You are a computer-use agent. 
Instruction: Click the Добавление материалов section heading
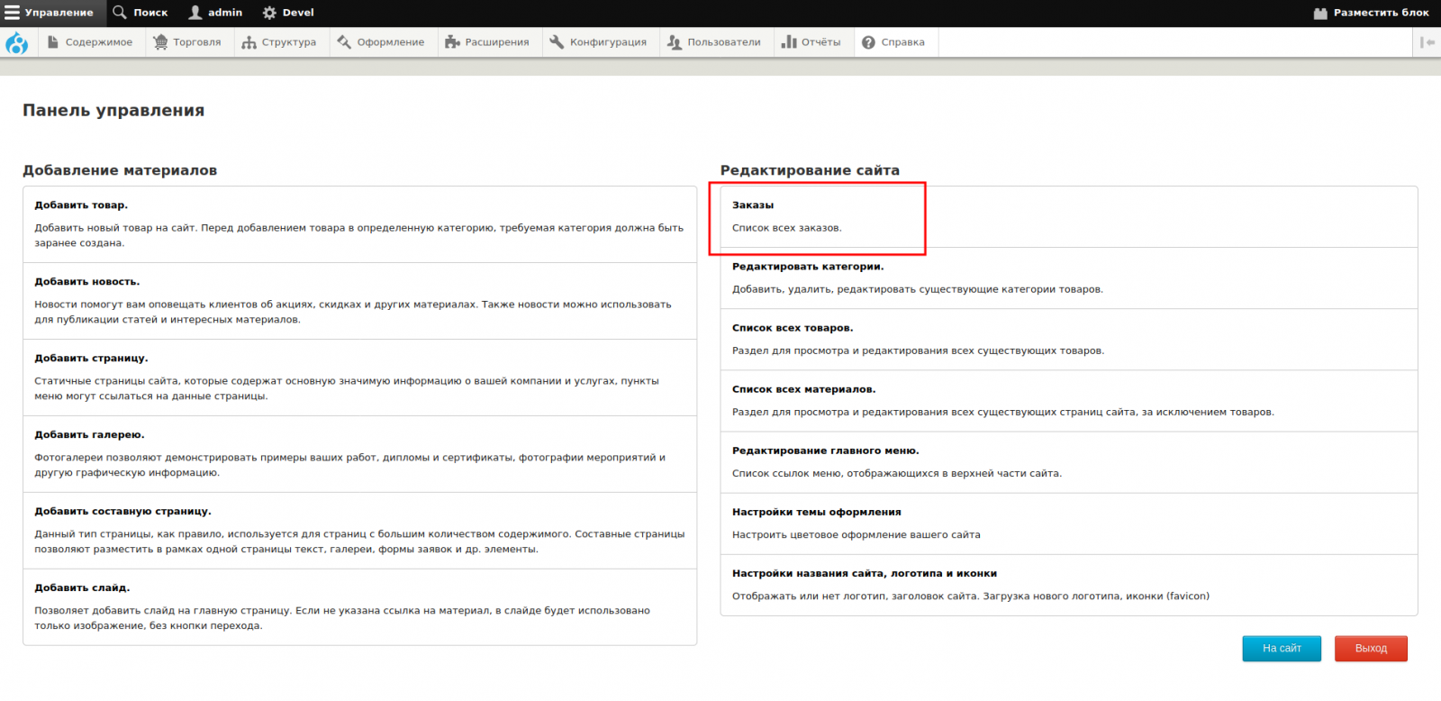pyautogui.click(x=120, y=170)
